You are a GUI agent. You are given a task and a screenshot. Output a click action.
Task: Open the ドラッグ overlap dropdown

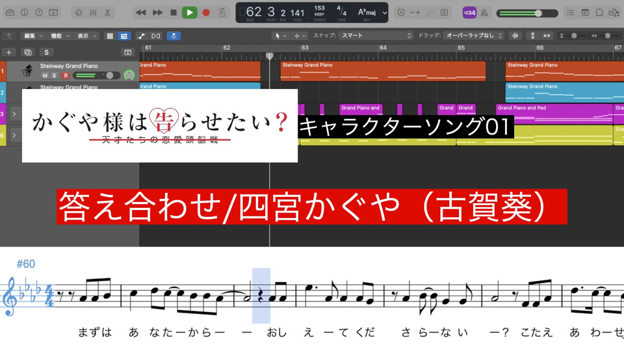click(474, 35)
